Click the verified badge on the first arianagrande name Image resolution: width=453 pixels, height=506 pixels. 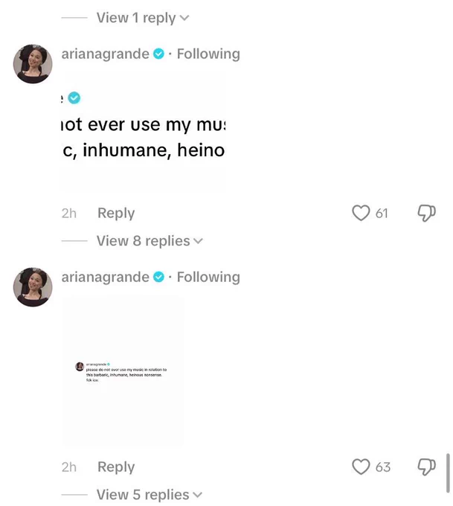(158, 54)
